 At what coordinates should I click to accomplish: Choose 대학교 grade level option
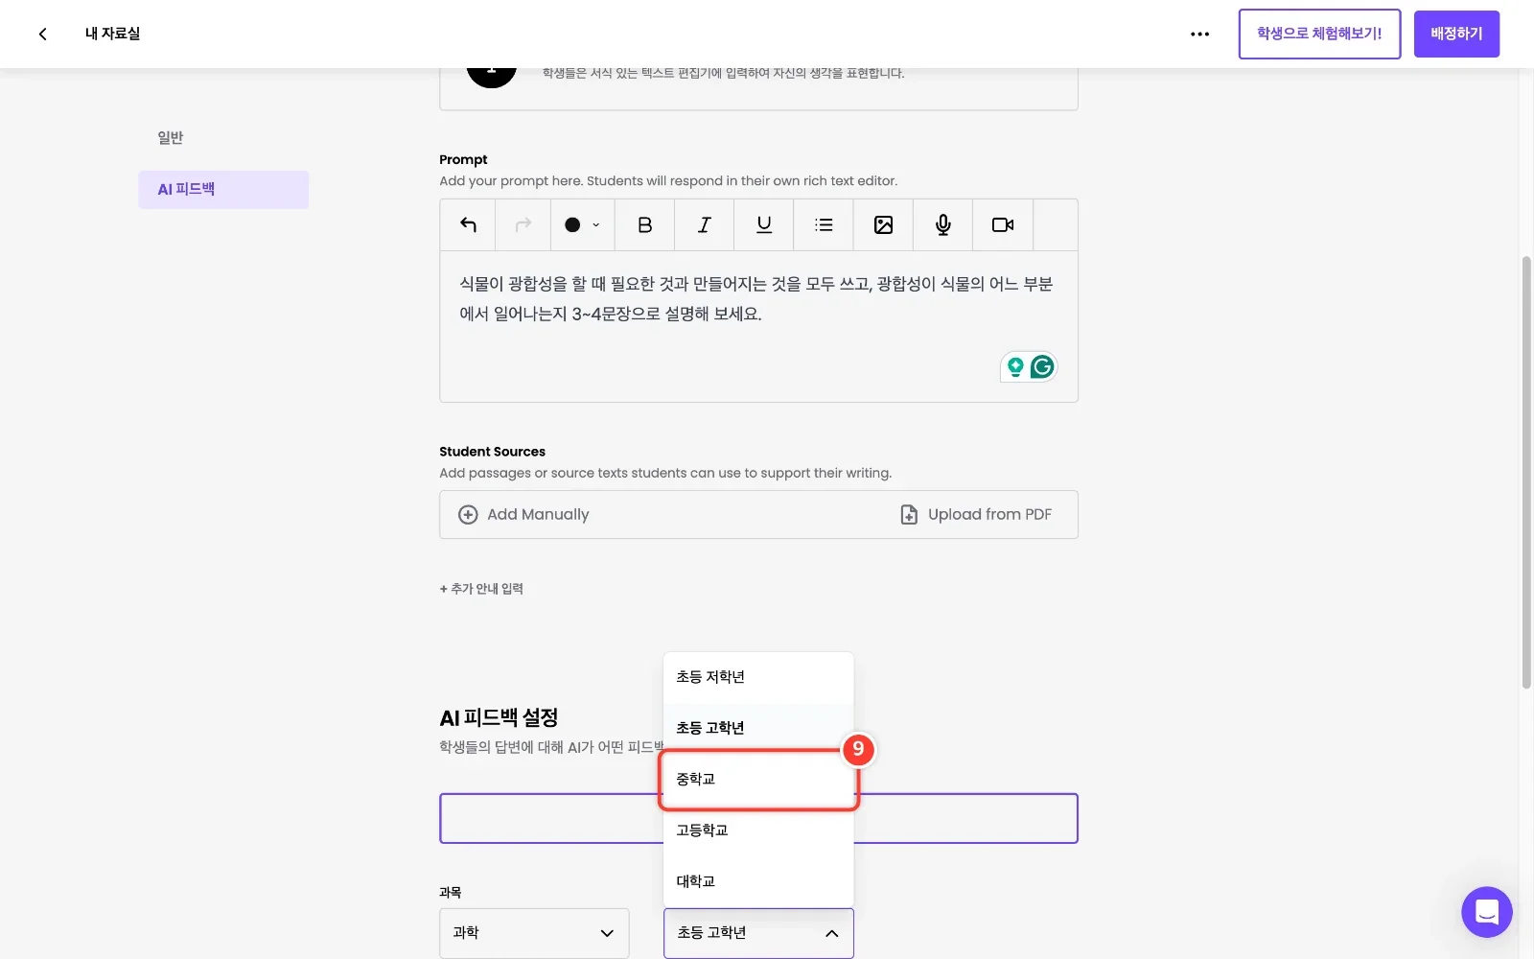point(758,881)
